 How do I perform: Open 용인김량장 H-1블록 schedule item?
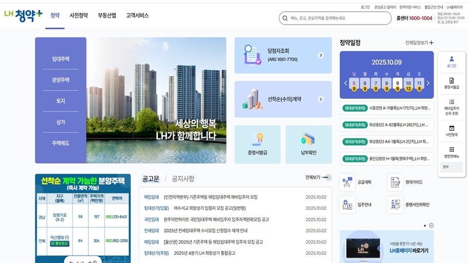coord(387,158)
